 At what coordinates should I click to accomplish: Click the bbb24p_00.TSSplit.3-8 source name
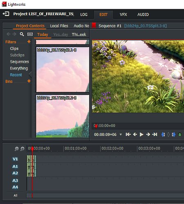(x=146, y=26)
